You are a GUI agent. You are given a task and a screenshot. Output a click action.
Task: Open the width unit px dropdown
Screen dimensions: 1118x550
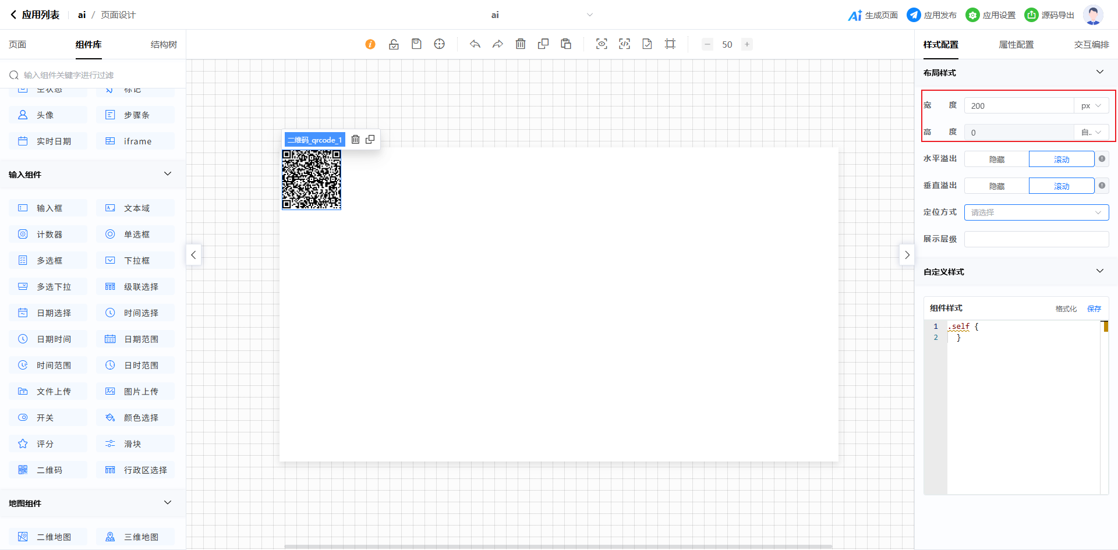click(1091, 106)
